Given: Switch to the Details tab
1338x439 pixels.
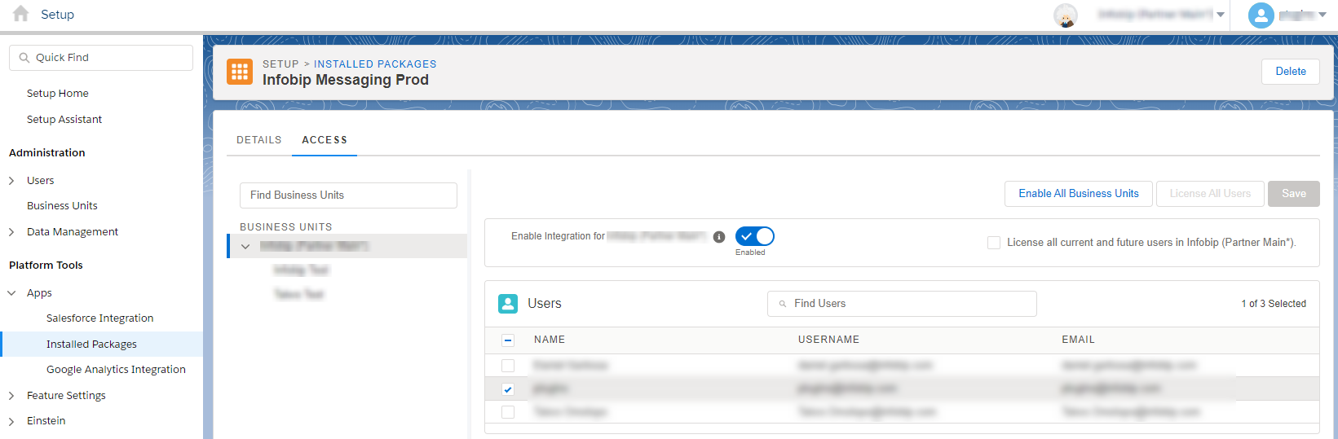Looking at the screenshot, I should click(x=258, y=140).
